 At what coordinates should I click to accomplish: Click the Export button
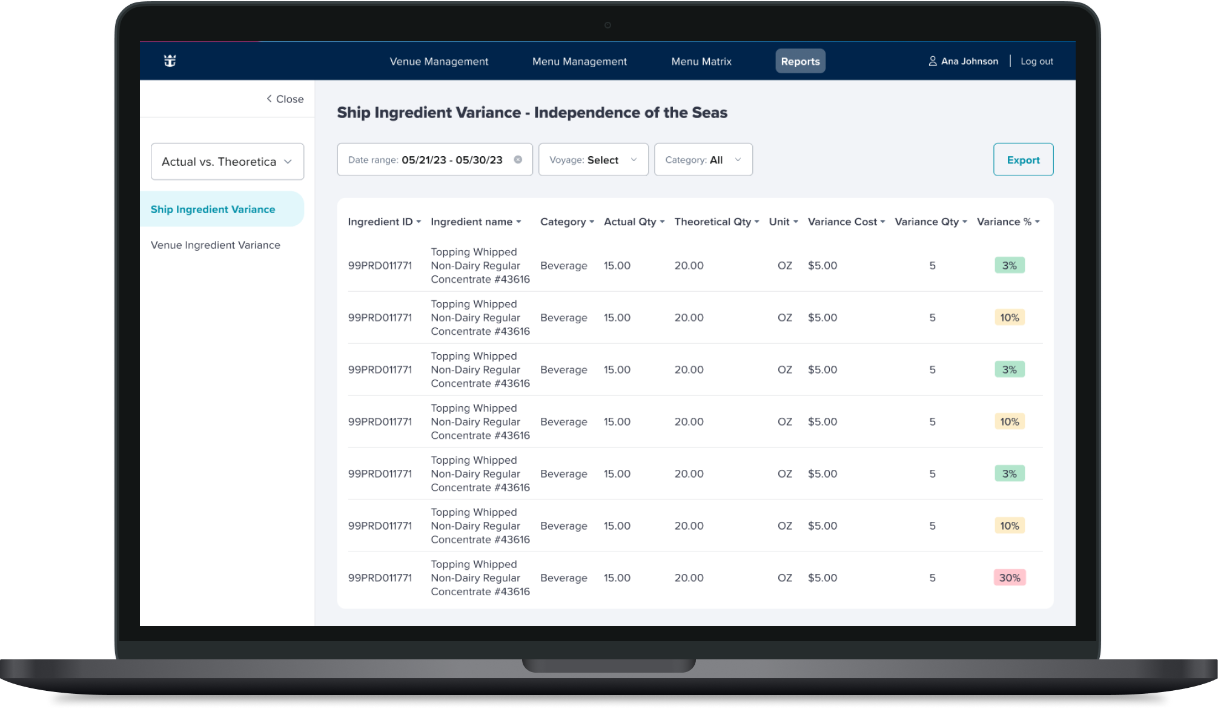(x=1023, y=160)
